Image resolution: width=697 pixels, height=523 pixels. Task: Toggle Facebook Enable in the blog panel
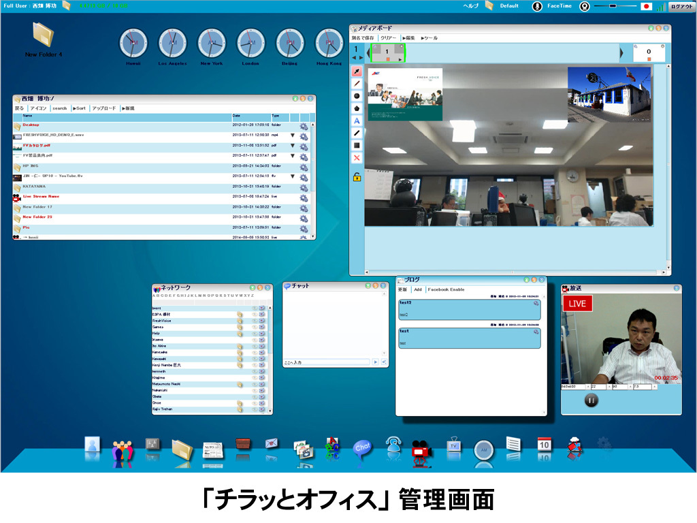(x=446, y=289)
